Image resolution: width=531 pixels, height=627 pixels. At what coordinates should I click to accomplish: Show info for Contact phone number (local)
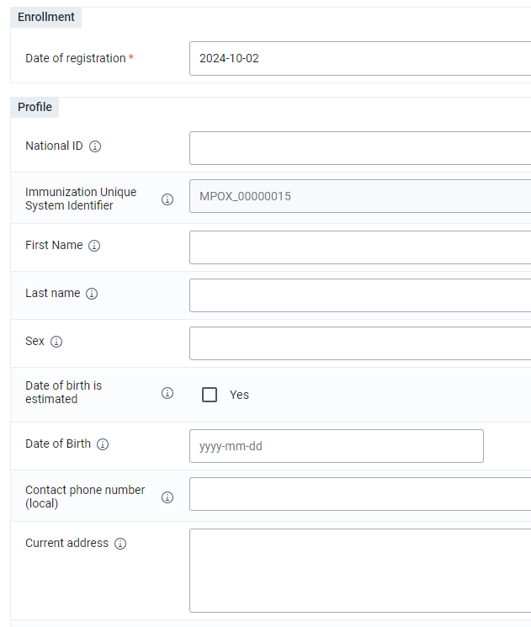click(167, 497)
